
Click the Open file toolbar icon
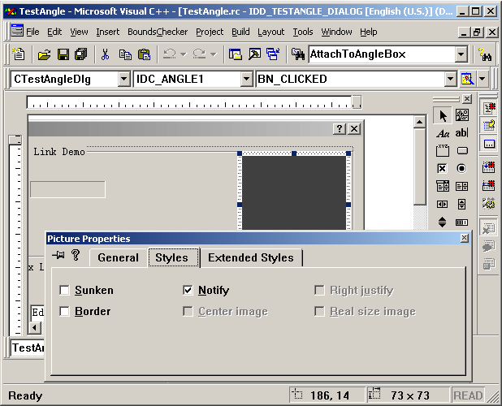(44, 54)
